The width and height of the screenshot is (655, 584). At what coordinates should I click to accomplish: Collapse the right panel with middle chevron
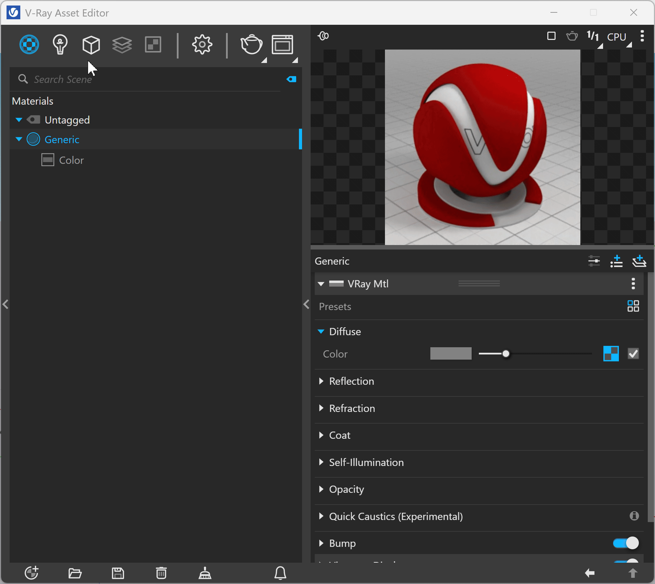tap(307, 304)
